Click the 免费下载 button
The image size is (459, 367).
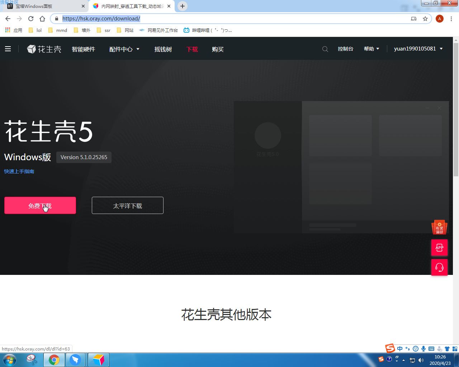pyautogui.click(x=40, y=205)
